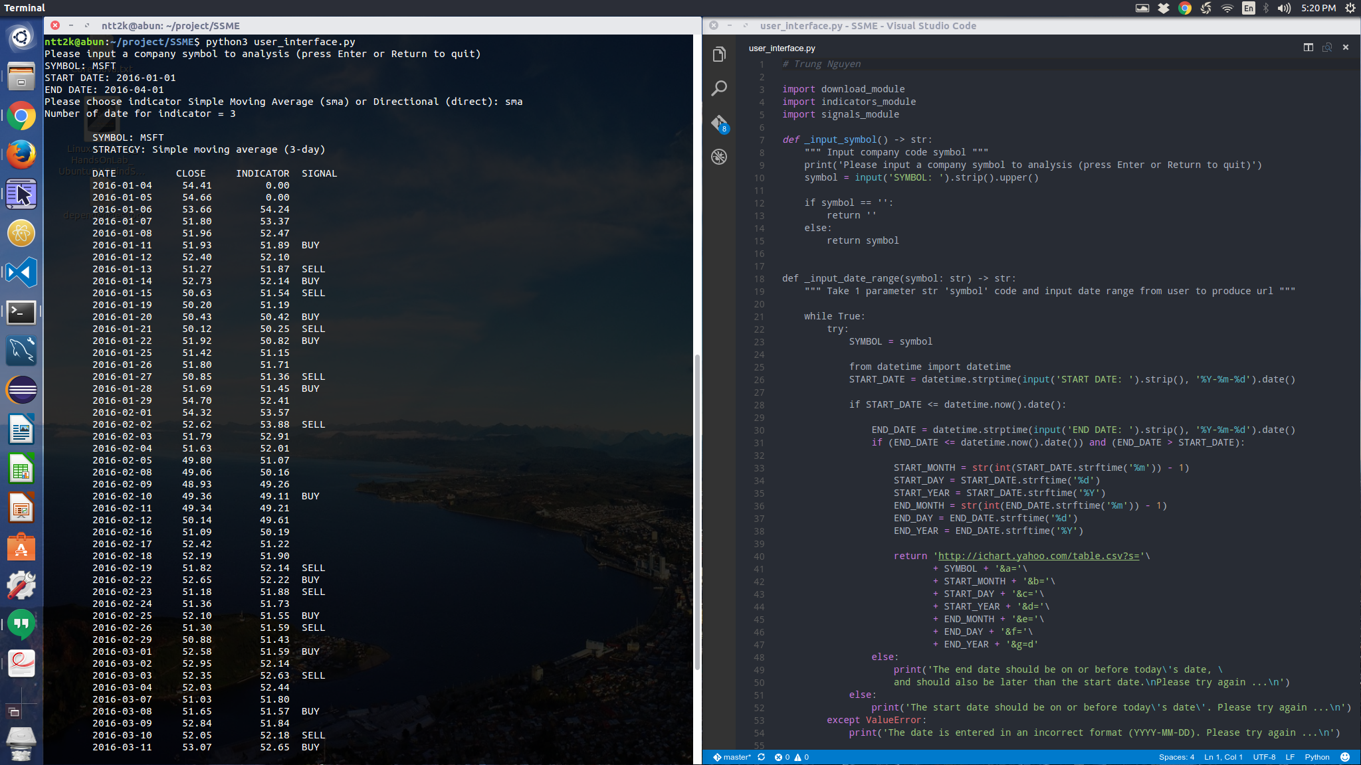
Task: Click the errors and warnings status indicator
Action: tap(791, 757)
